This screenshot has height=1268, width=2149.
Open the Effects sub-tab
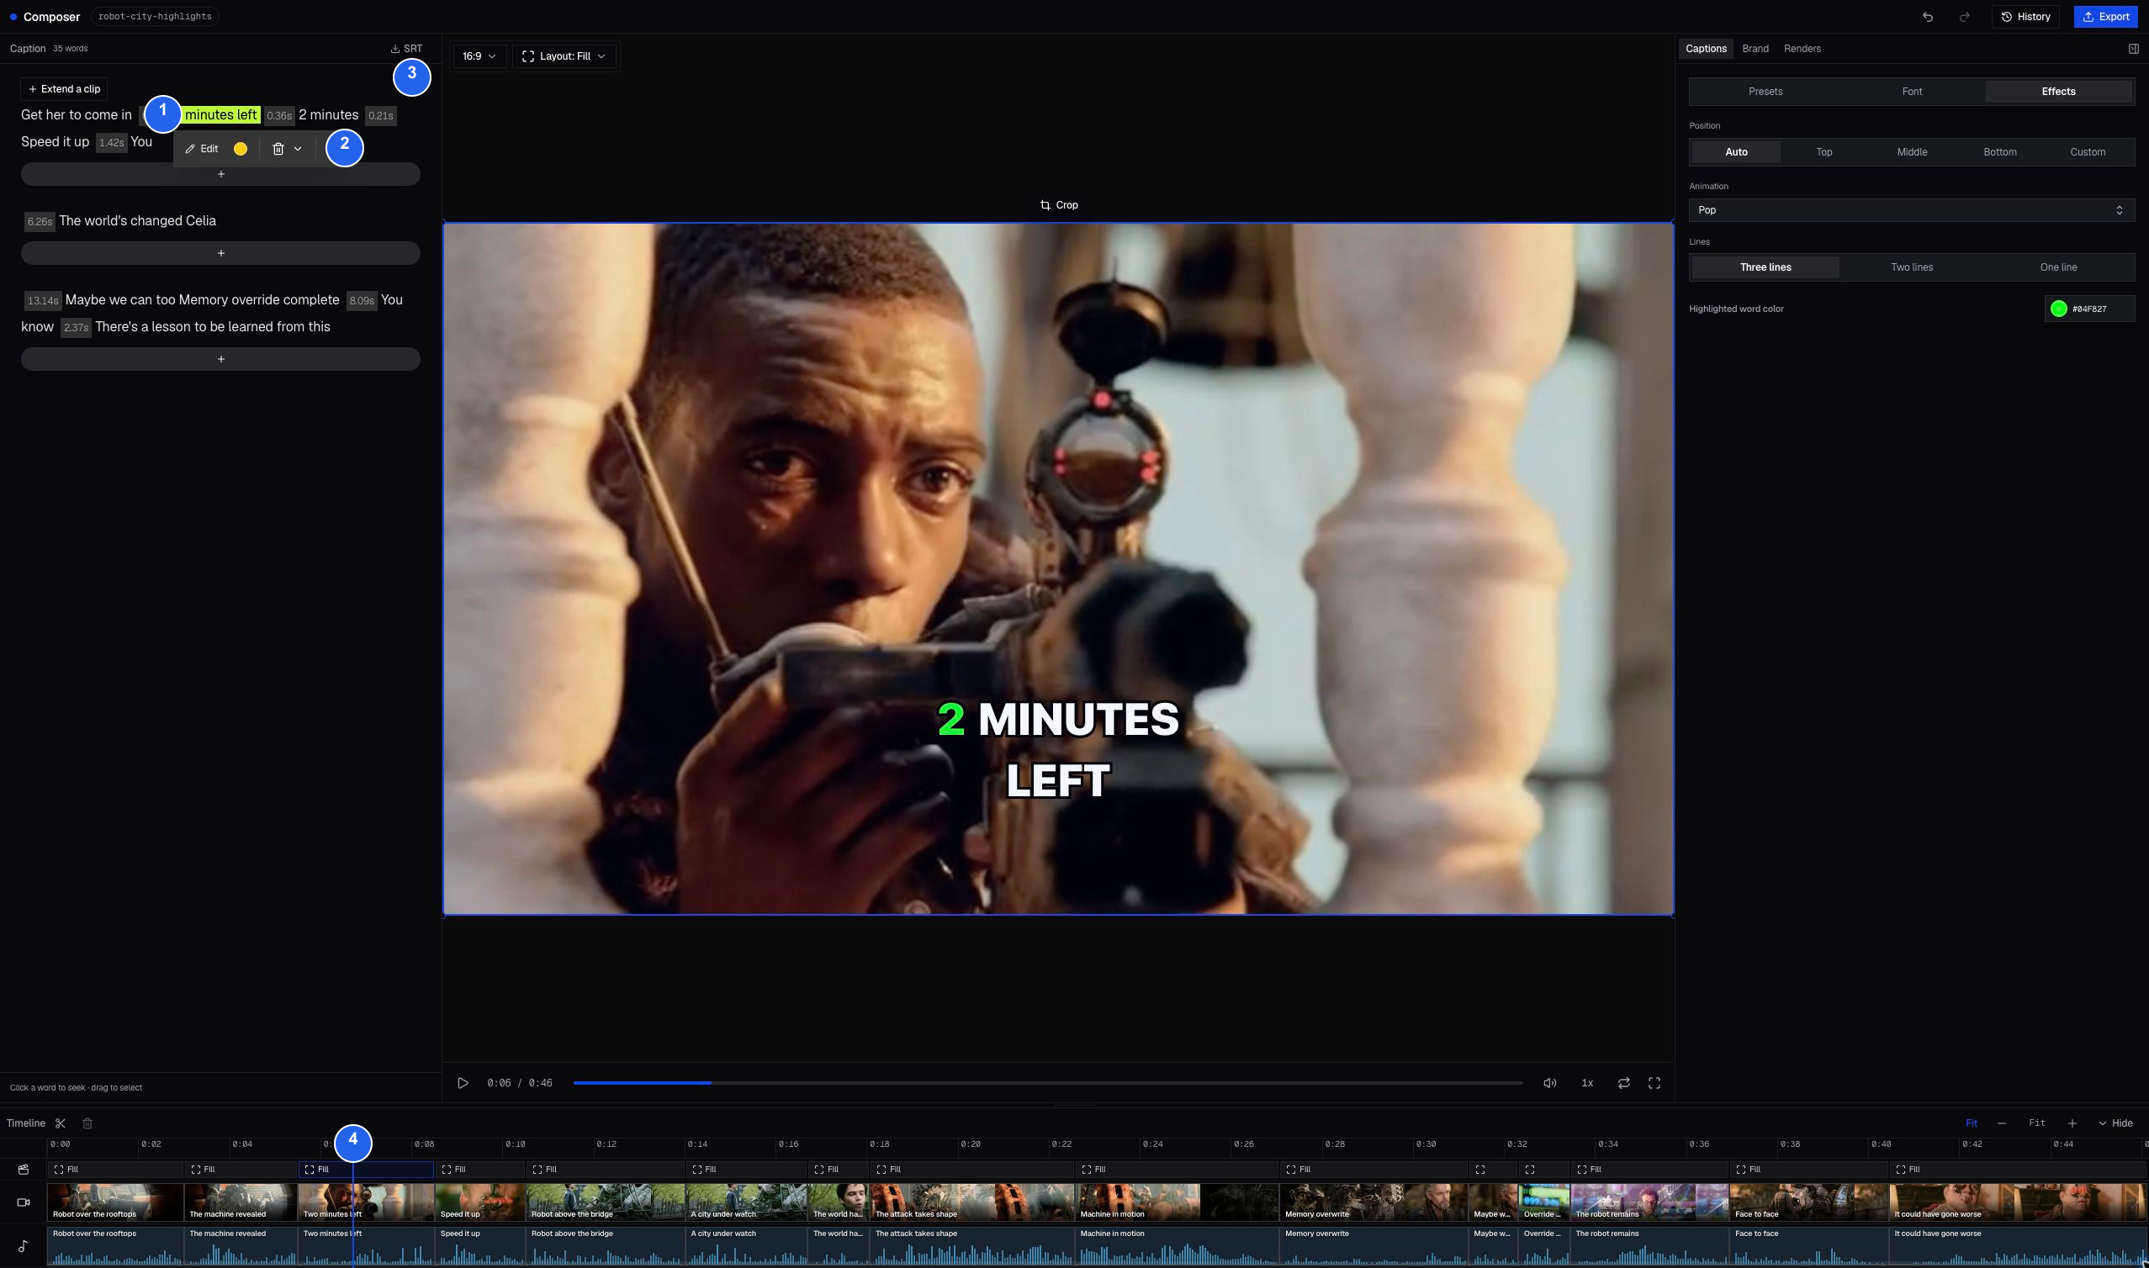tap(2058, 92)
